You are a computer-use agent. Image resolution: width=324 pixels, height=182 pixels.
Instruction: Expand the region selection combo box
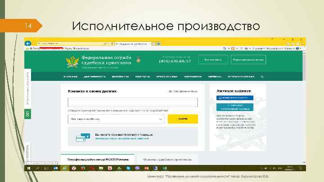click(x=116, y=119)
